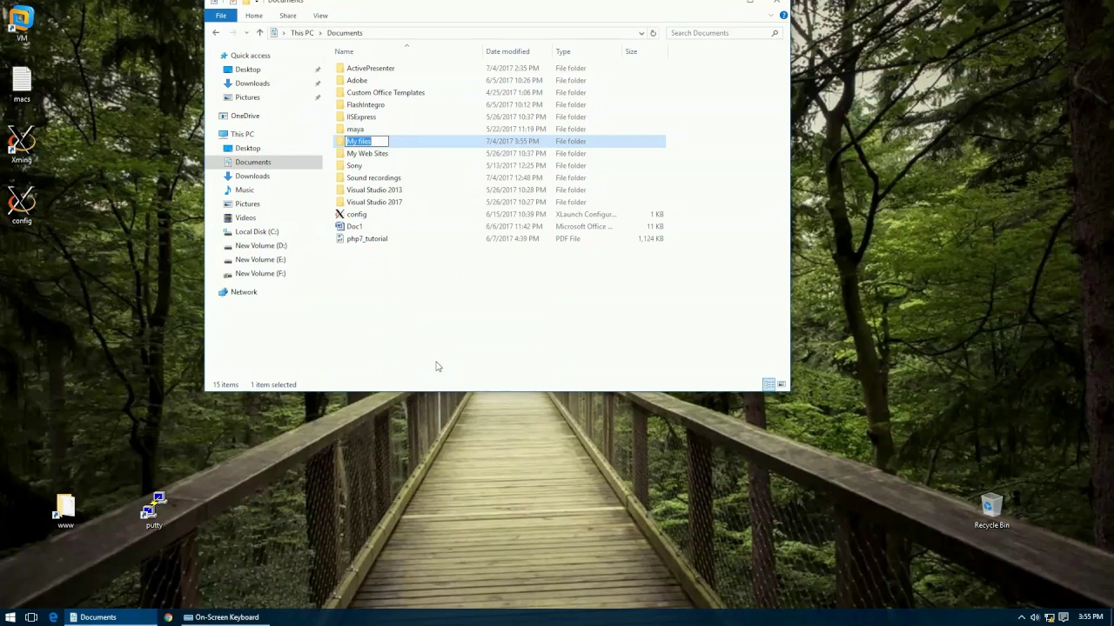Show hidden system tray icons

pos(1021,617)
